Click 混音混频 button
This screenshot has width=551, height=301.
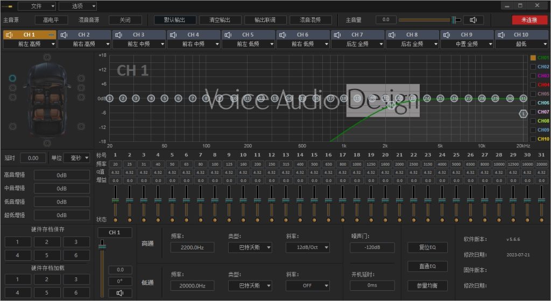pos(310,20)
